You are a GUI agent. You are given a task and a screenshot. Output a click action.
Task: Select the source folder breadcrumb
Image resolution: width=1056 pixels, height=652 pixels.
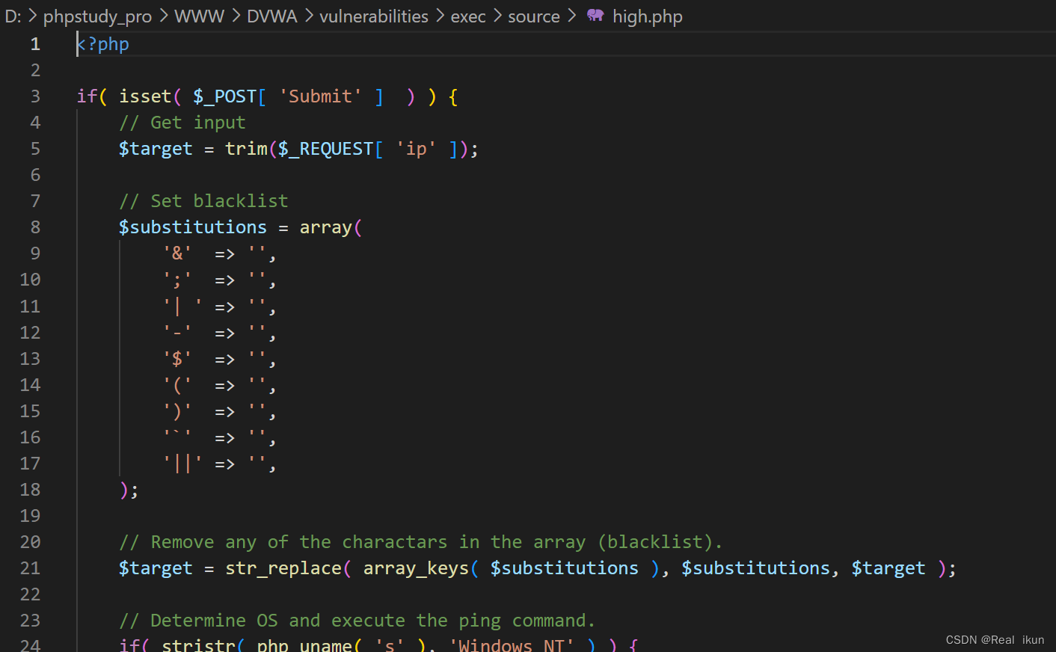[x=534, y=16]
